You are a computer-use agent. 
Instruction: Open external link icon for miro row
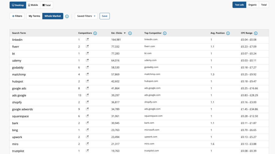coord(87,144)
